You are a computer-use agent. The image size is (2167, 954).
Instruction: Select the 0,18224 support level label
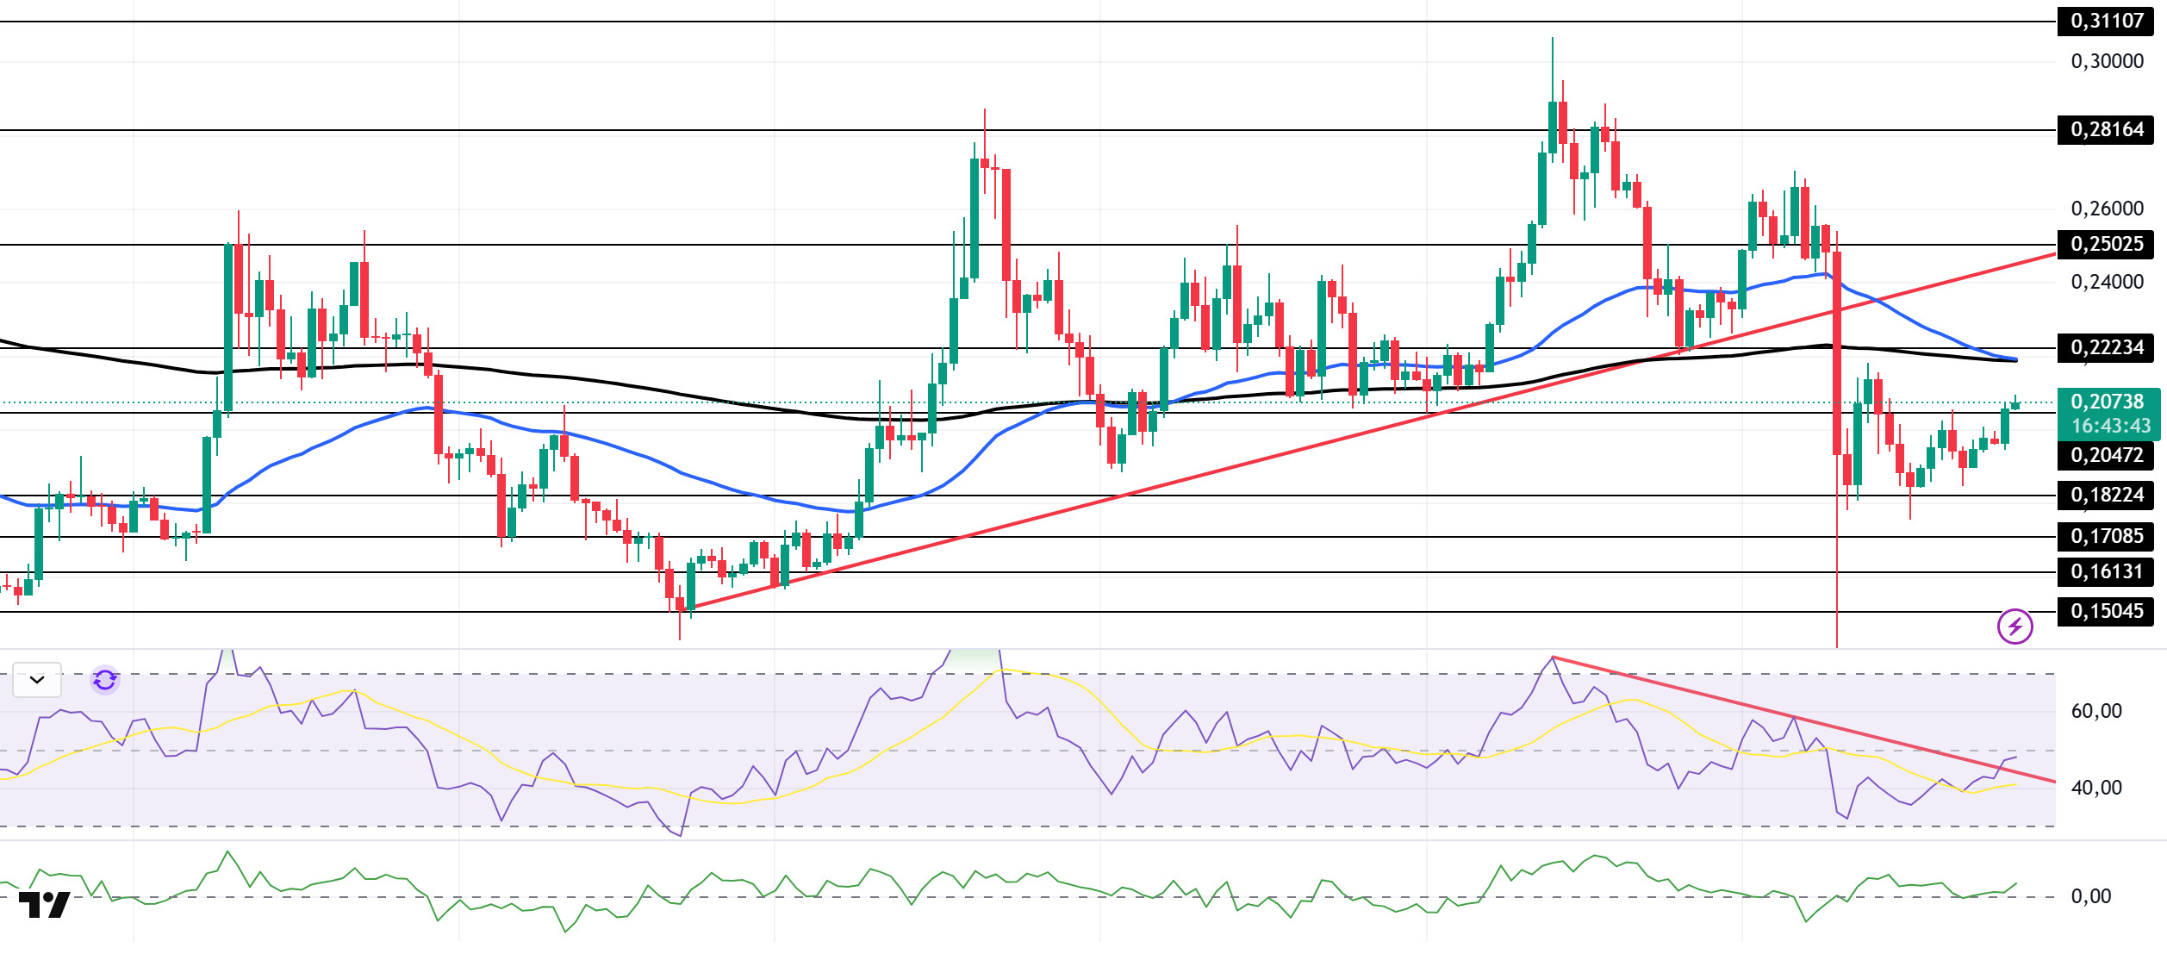click(x=2105, y=495)
